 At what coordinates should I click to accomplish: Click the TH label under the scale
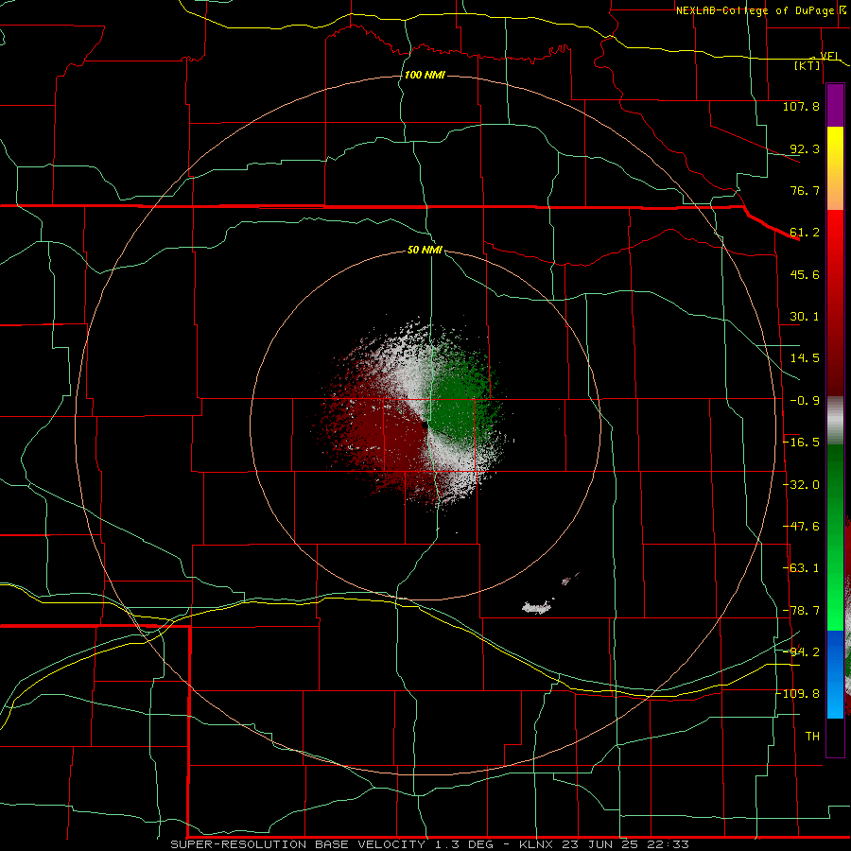[812, 736]
